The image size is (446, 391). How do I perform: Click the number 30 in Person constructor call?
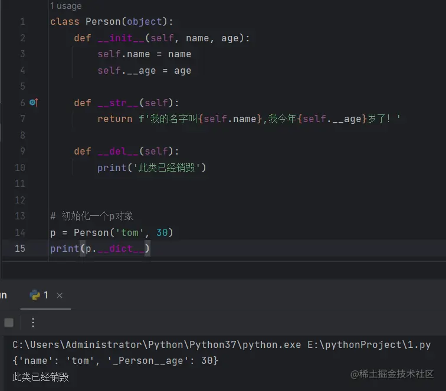click(x=162, y=232)
